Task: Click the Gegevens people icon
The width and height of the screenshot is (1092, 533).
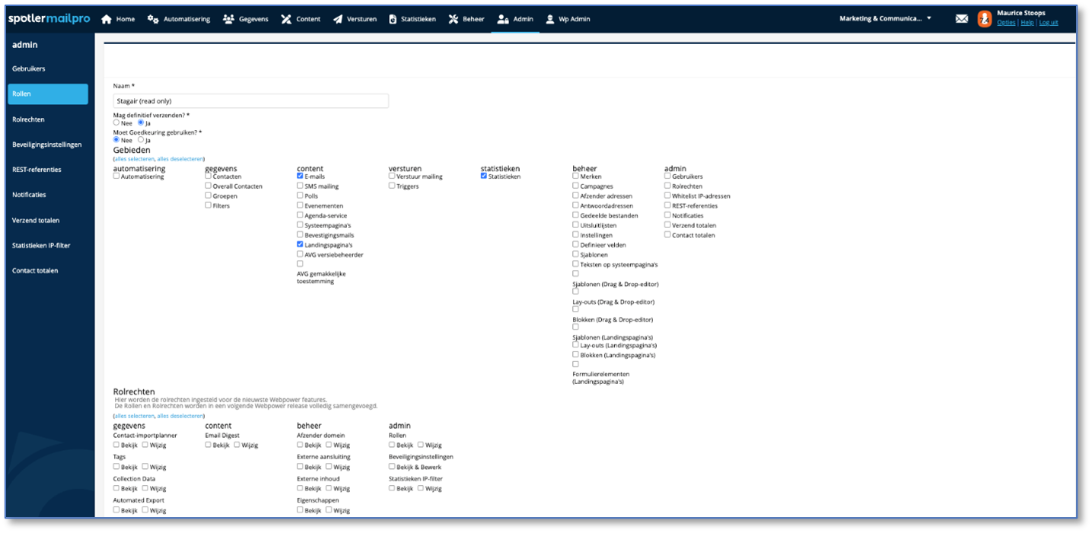Action: 228,19
